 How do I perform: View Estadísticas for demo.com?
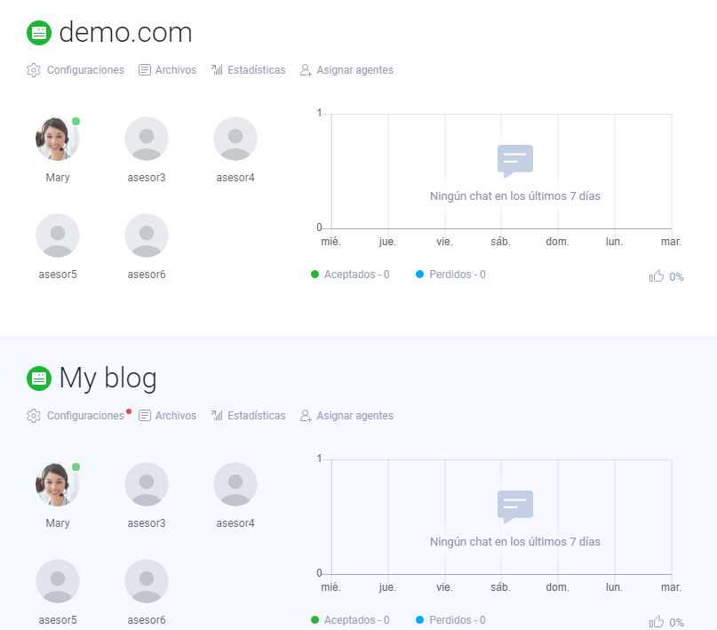pos(248,70)
